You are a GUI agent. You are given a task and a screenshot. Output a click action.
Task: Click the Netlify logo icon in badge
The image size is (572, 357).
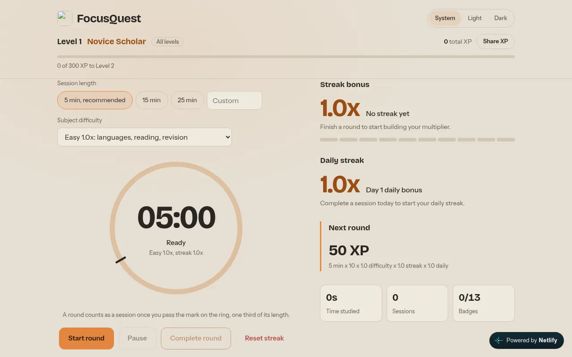click(499, 340)
